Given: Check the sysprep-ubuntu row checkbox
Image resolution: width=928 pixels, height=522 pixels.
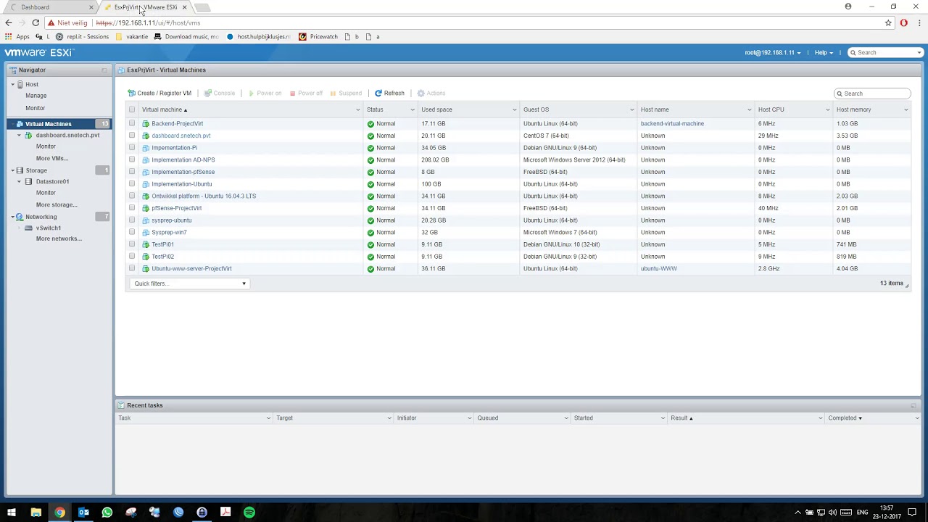Looking at the screenshot, I should click(x=132, y=220).
